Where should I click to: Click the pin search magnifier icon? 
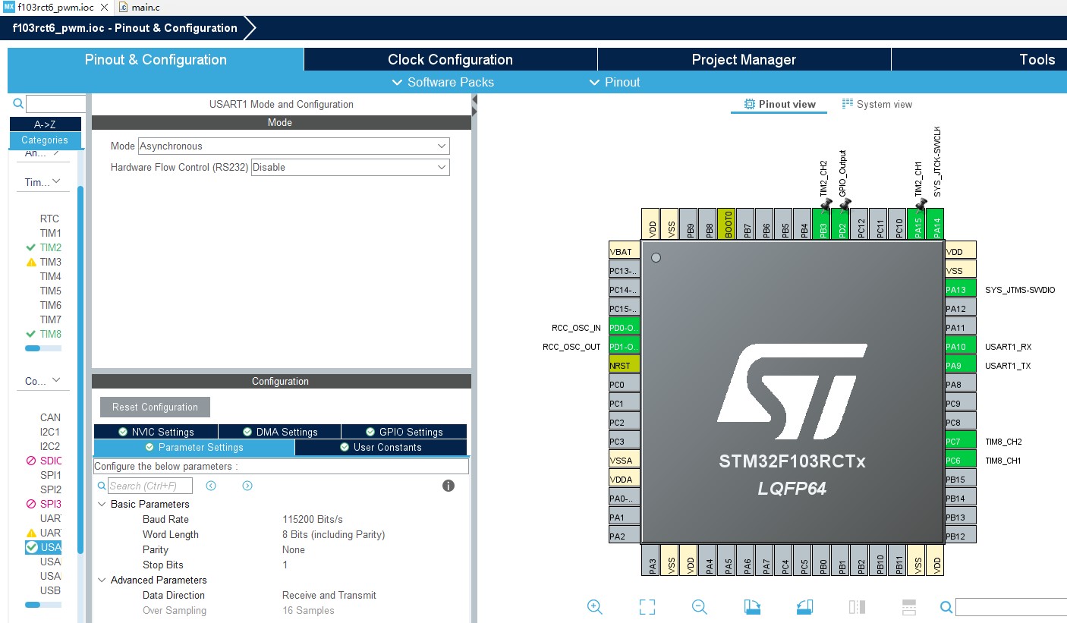[946, 607]
